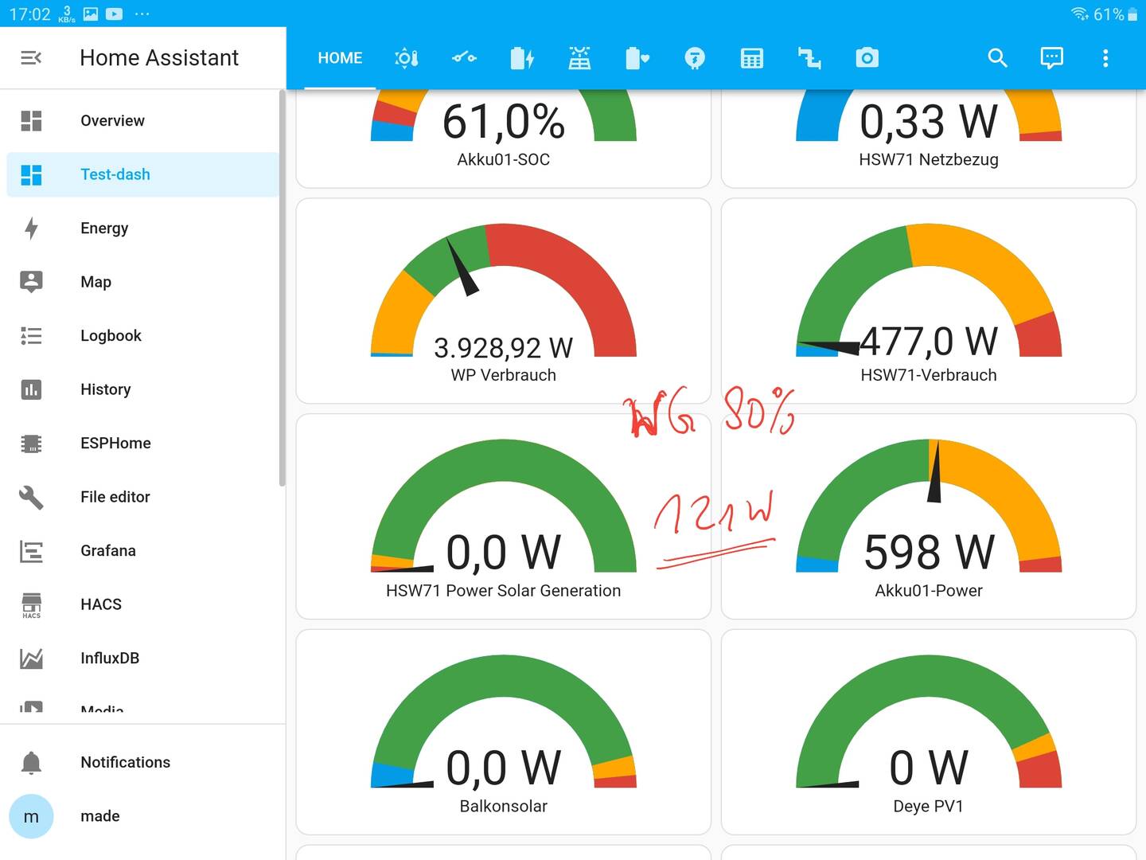This screenshot has height=860, width=1146.
Task: Go to History
Action: (143, 389)
